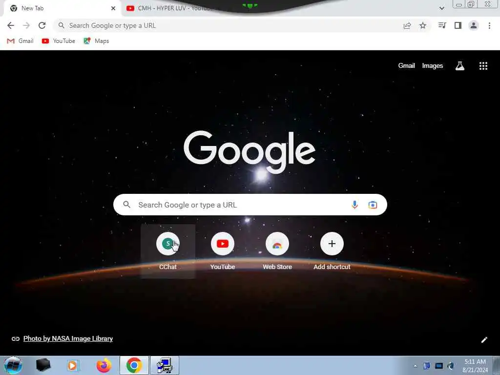
Task: Open the Windows Start button
Action: (13, 365)
